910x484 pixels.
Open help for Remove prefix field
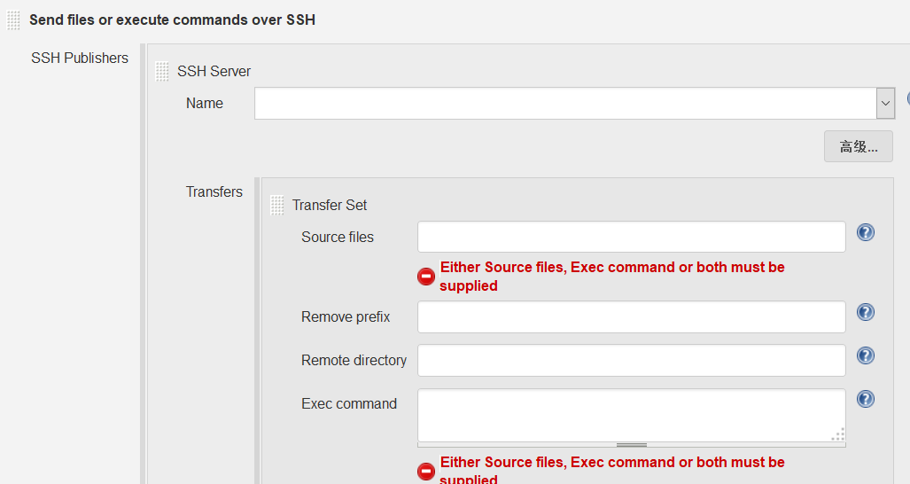pos(866,312)
